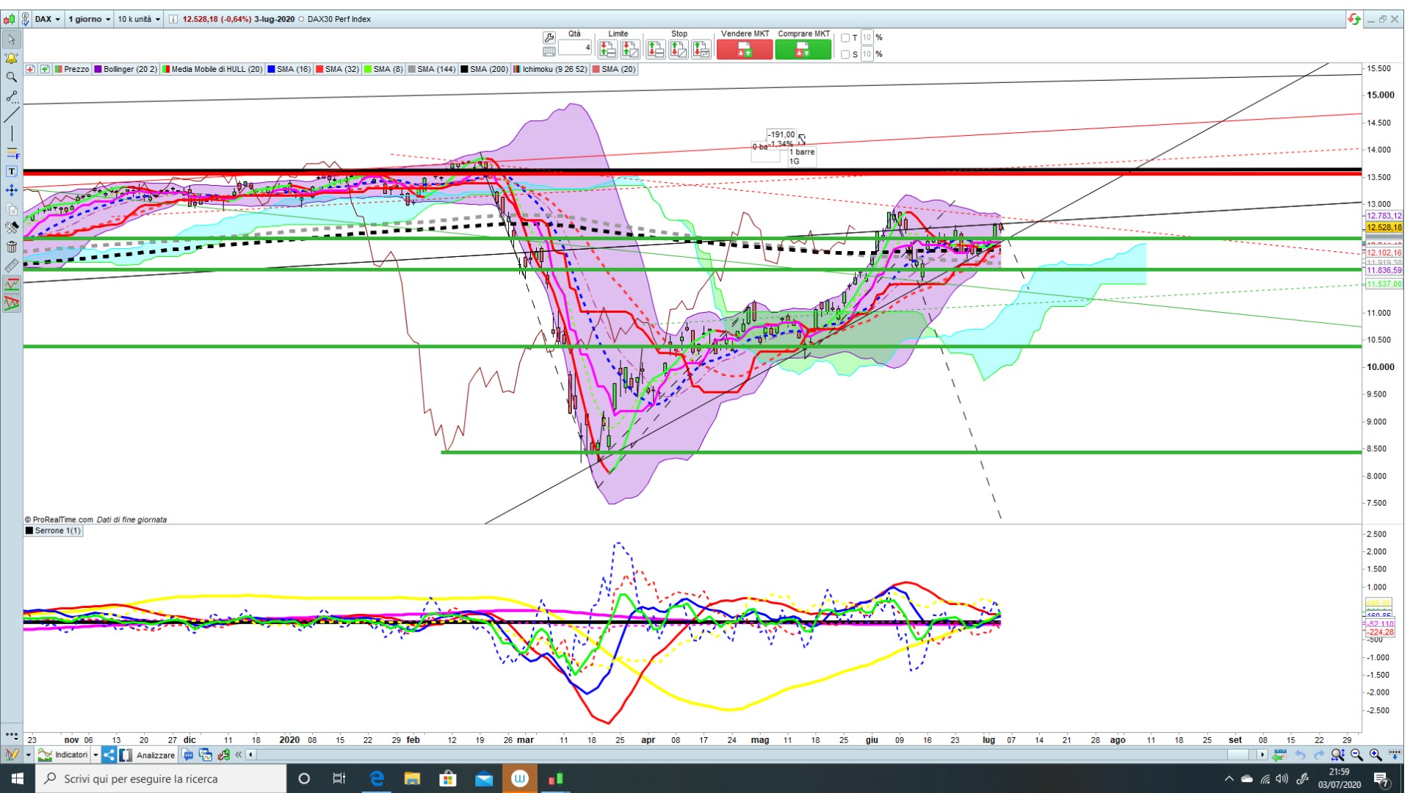Click the keyboard shortcut icon near quantity

click(x=549, y=51)
